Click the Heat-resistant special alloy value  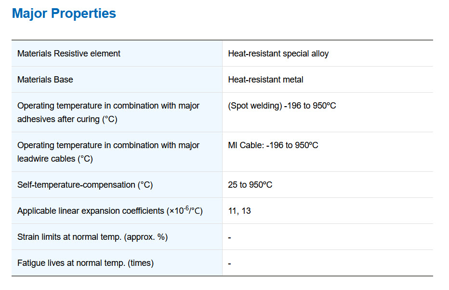[278, 54]
